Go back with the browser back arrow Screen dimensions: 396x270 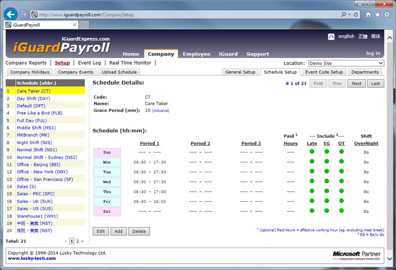pyautogui.click(x=11, y=15)
